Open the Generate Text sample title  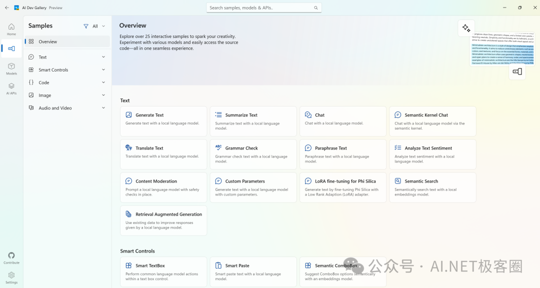tap(149, 115)
